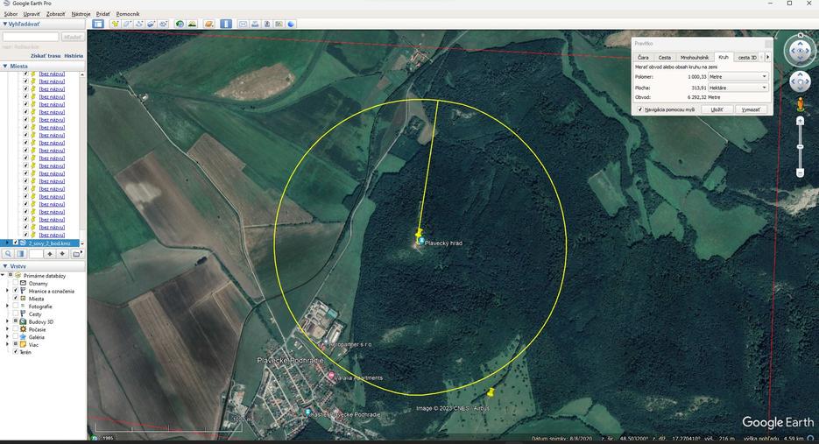
Task: Open historical imagery clock icon
Action: pos(180,24)
